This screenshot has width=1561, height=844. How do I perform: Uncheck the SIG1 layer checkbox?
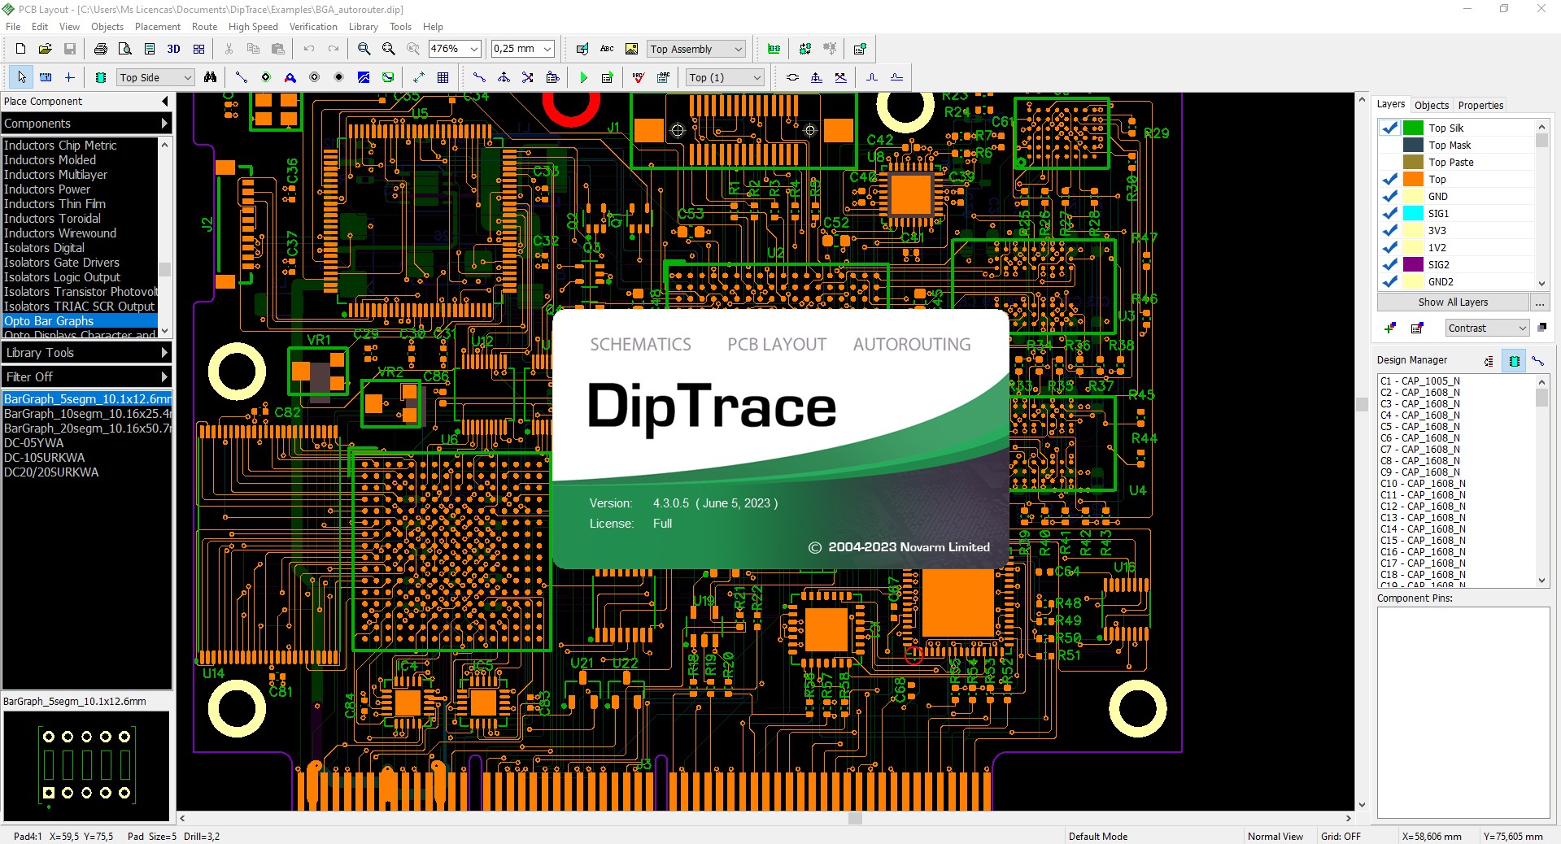point(1388,213)
